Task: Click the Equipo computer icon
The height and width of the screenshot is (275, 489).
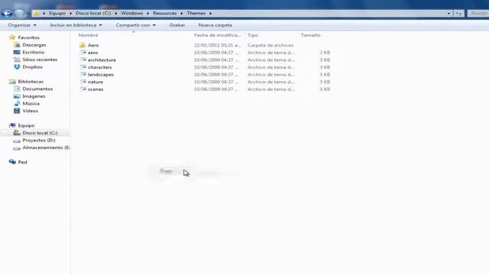Action: pyautogui.click(x=12, y=125)
